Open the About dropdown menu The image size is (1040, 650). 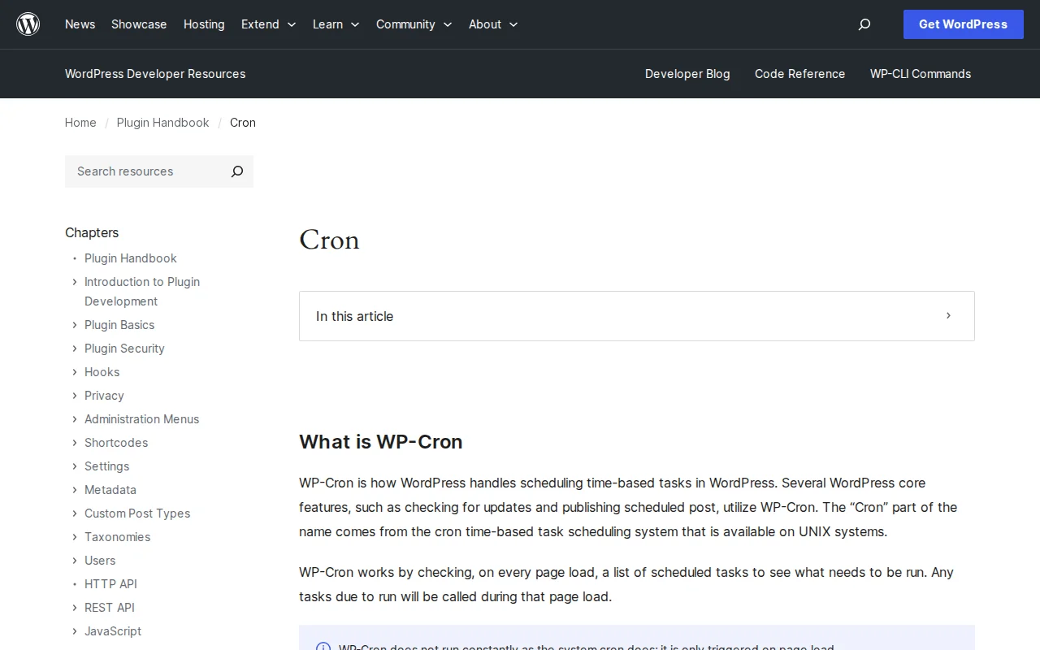tap(492, 24)
